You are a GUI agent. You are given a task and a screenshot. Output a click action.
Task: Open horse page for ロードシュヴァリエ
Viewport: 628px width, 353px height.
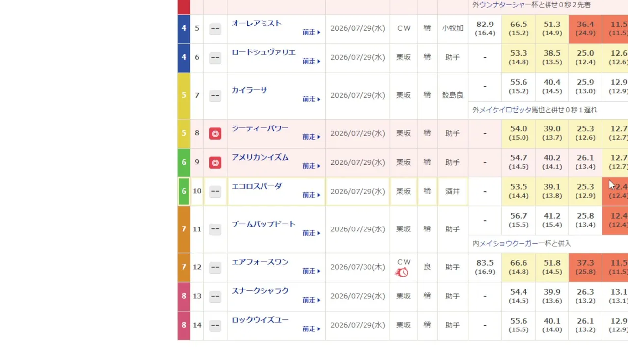[x=263, y=52]
